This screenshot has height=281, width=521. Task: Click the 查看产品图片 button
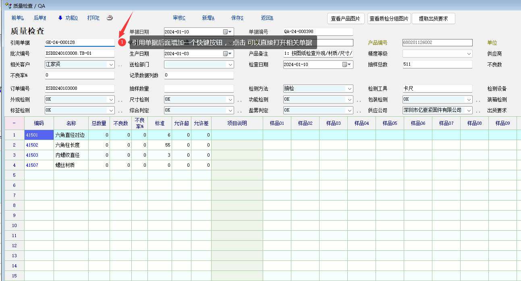point(346,19)
